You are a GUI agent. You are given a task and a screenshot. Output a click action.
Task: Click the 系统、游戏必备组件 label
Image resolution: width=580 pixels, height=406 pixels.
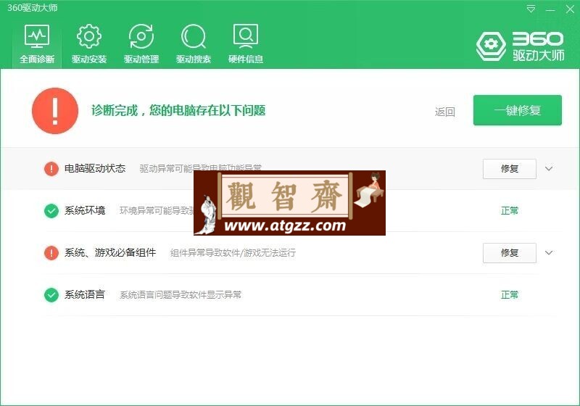coord(110,252)
